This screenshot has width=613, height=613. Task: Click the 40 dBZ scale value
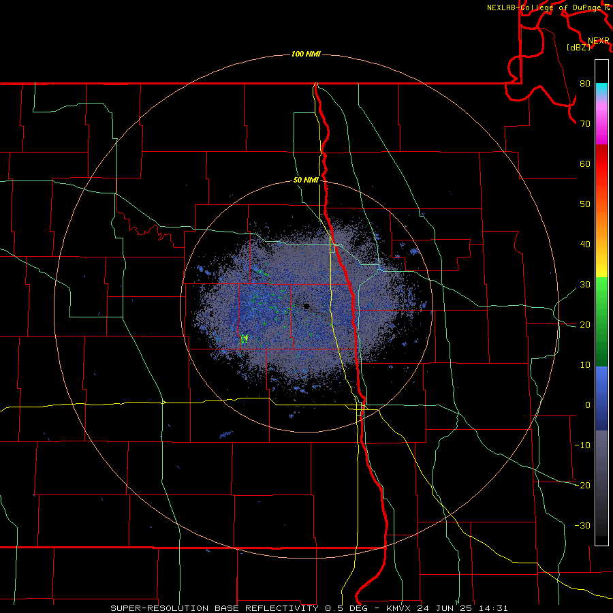pos(585,245)
